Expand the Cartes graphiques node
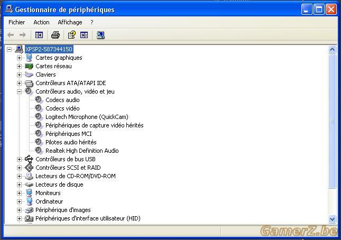Viewport: 341px width, 240px height. pyautogui.click(x=19, y=58)
